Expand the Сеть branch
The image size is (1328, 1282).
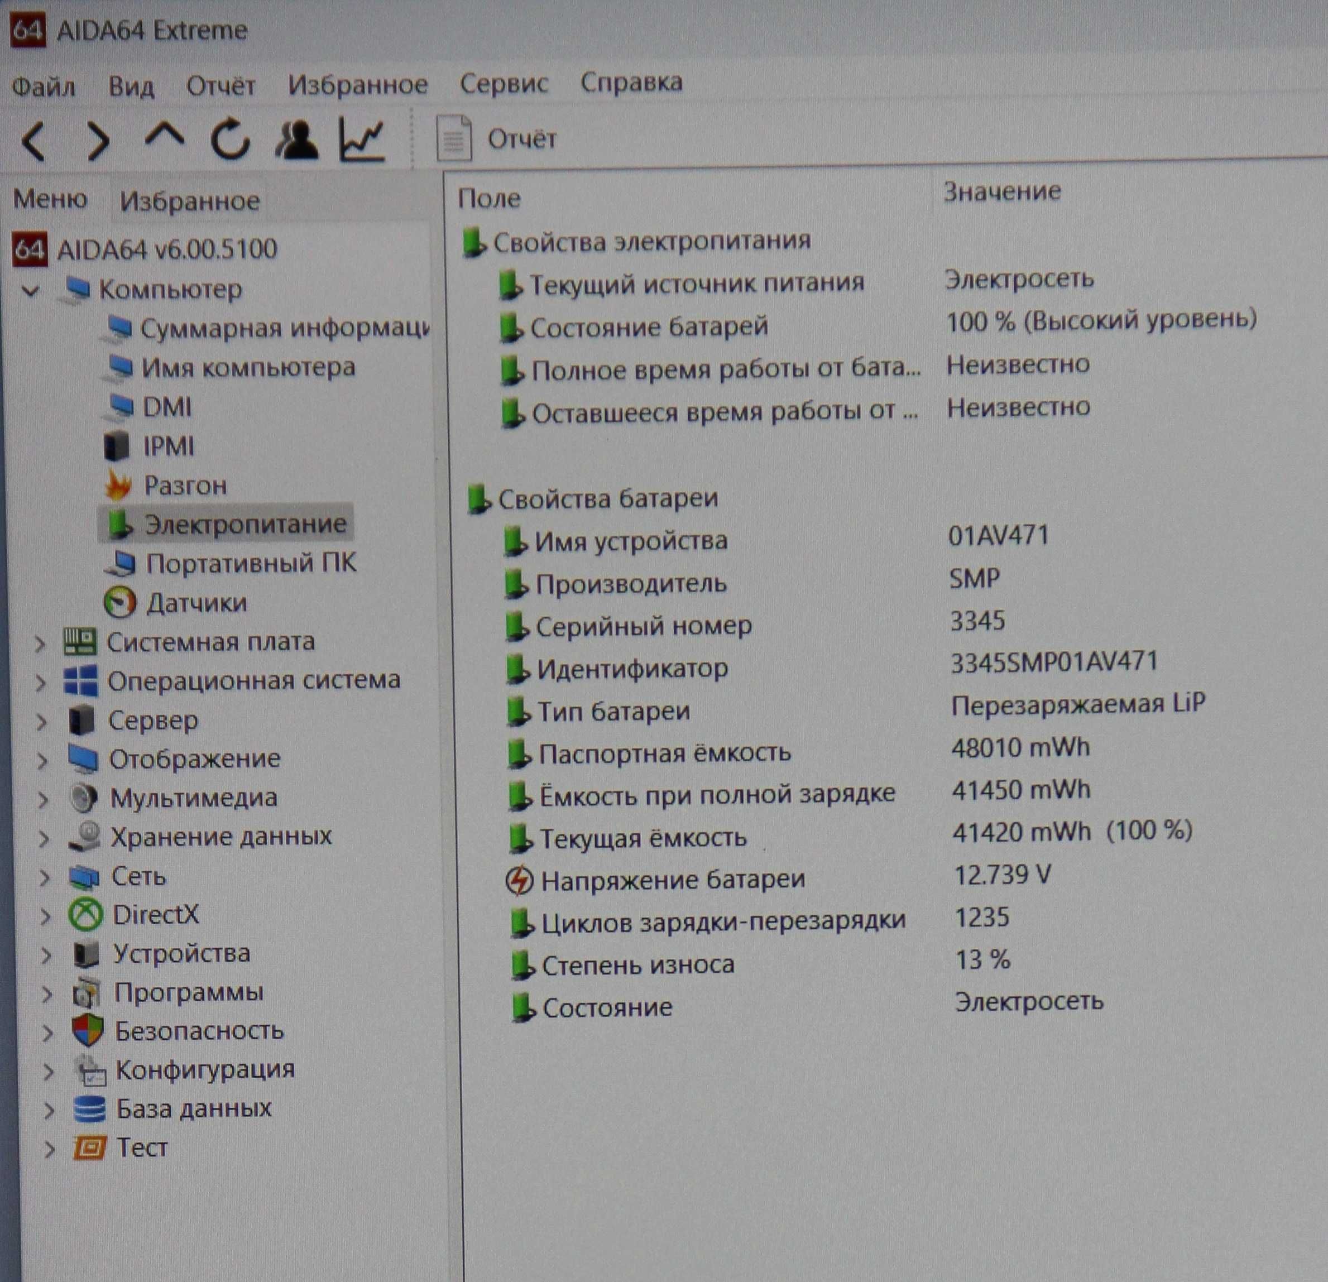44,877
